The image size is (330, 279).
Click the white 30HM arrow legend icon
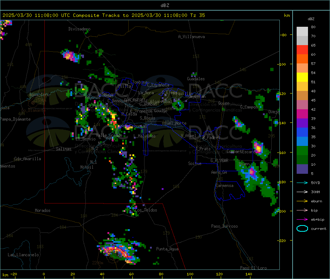[302, 192]
